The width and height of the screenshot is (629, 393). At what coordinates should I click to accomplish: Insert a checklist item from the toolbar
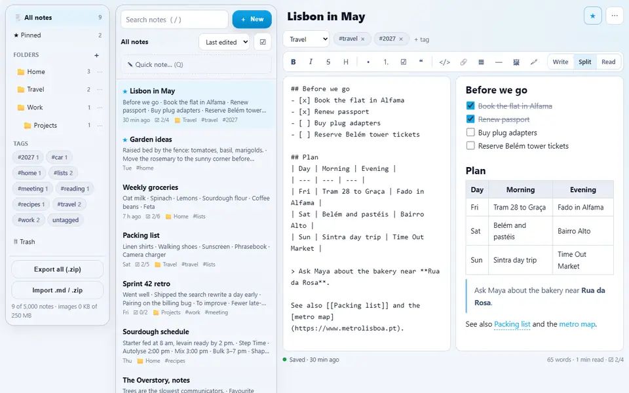tap(404, 62)
